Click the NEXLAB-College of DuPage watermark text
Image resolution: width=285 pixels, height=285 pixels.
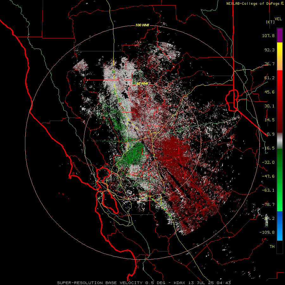click(x=255, y=3)
